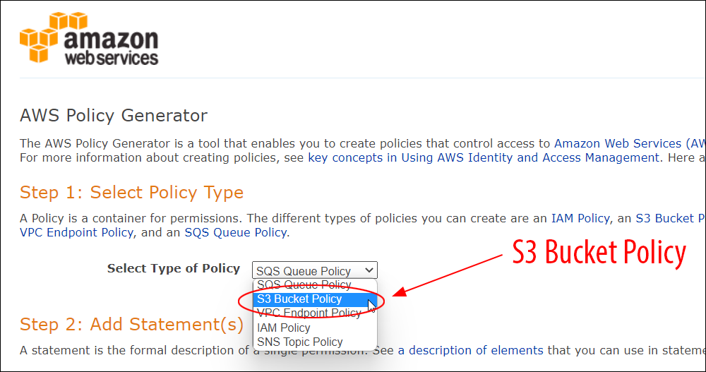Click the 'Step 1: Select Policy Type' heading
Viewport: 706px width, 372px height.
(131, 193)
